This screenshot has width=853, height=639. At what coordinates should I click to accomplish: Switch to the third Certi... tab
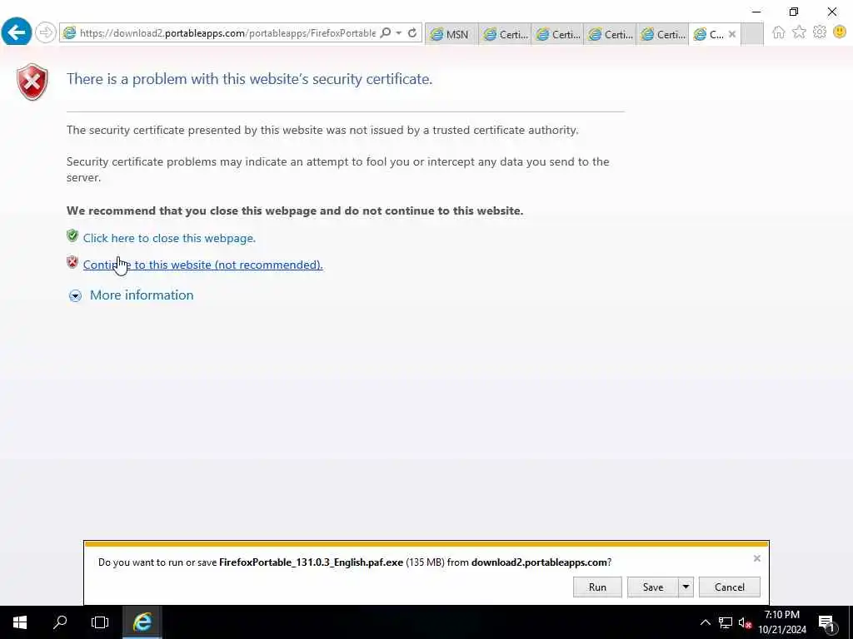(x=610, y=34)
